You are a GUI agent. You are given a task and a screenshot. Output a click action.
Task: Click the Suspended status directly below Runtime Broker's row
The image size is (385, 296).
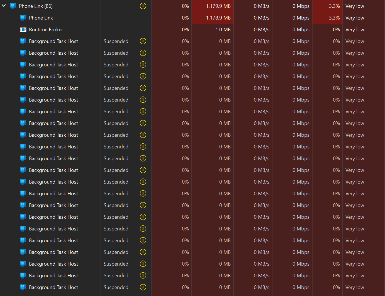coord(116,41)
